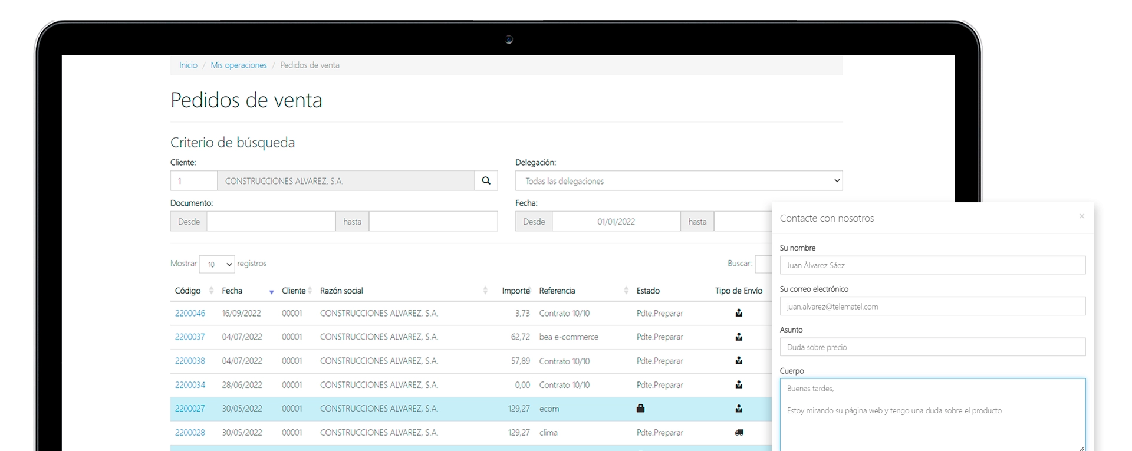Open order 2200028 link
Viewport: 1132px width, 451px height.
click(190, 432)
